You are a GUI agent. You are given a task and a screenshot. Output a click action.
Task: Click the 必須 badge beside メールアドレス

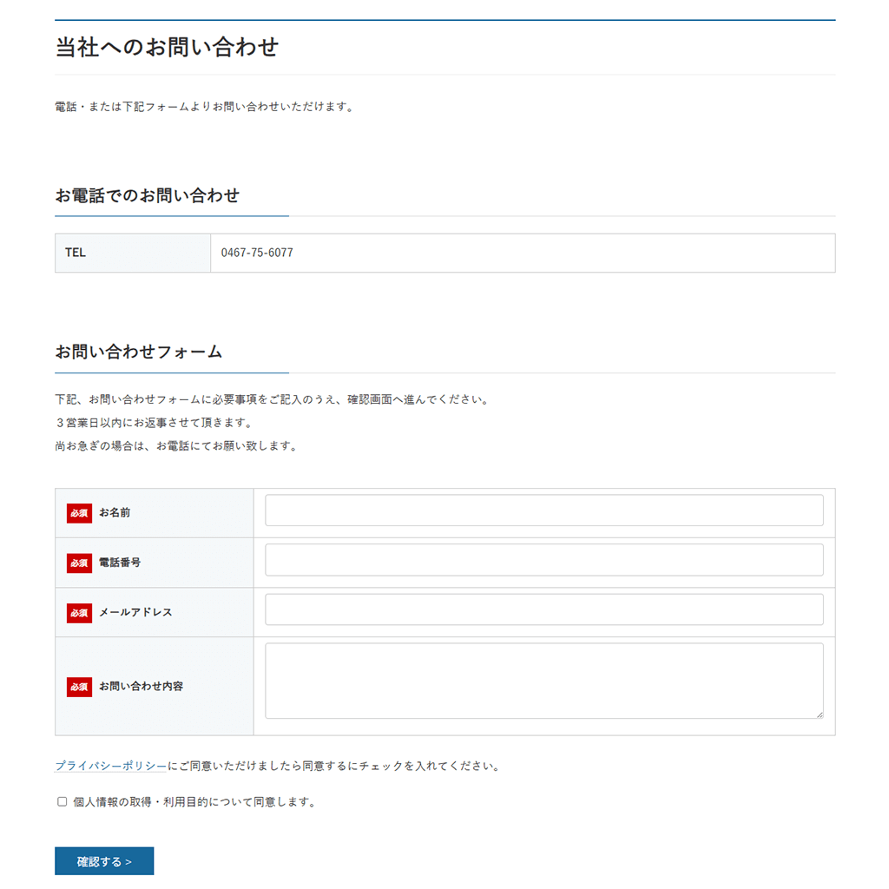tap(79, 613)
